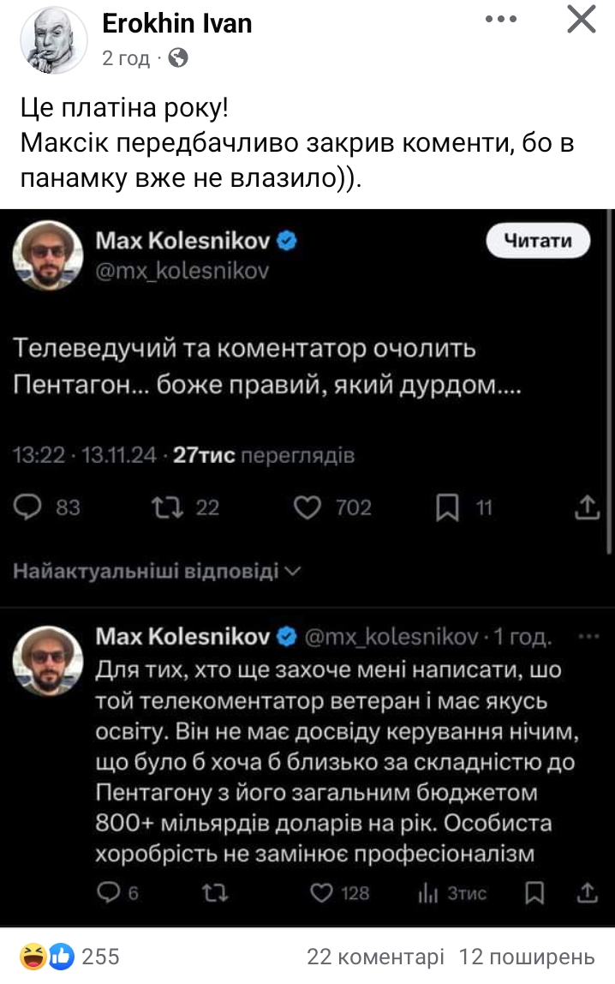Like the reply with 128 hearts

coord(320,893)
